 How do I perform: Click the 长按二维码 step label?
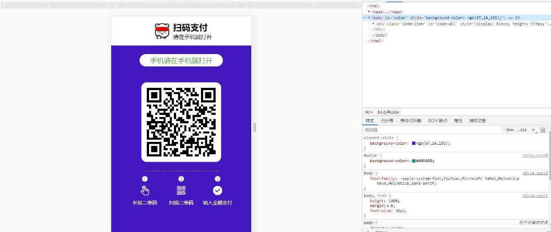click(x=145, y=203)
